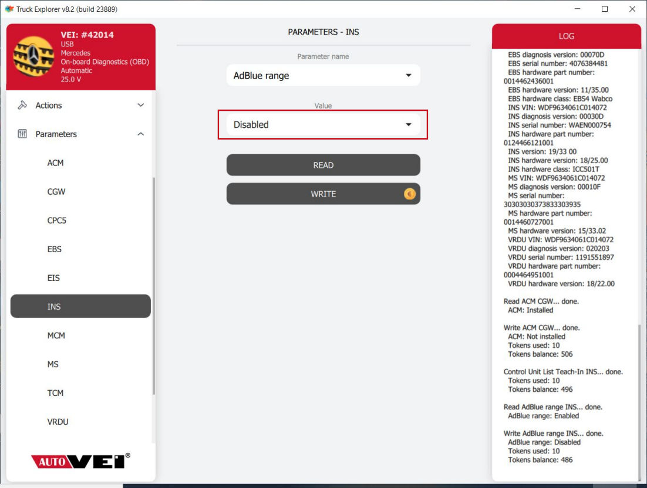Expand the Actions section chevron
Image resolution: width=647 pixels, height=488 pixels.
click(140, 106)
